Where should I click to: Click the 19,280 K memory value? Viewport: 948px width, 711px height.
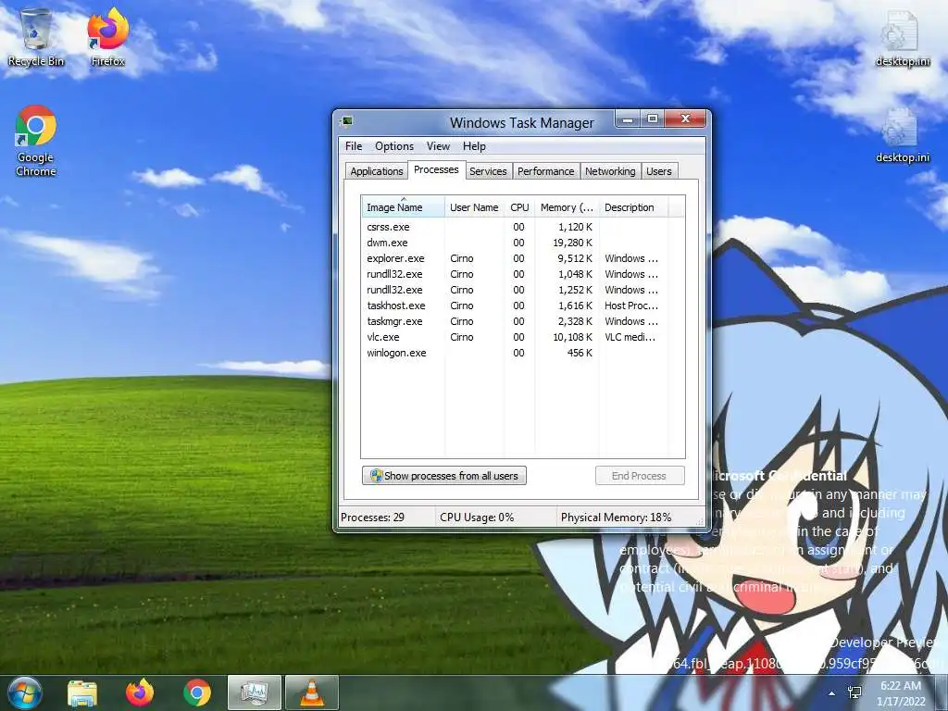(572, 243)
